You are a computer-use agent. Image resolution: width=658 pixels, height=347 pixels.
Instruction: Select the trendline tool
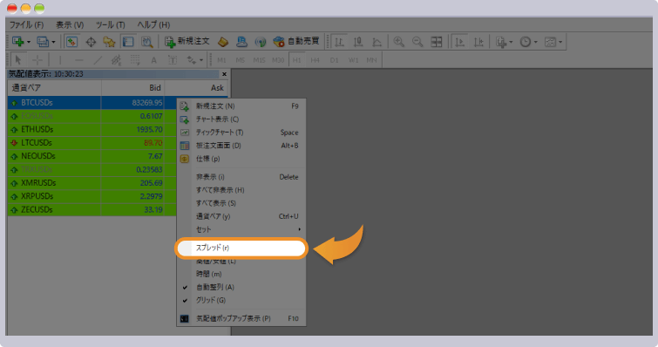tap(98, 60)
